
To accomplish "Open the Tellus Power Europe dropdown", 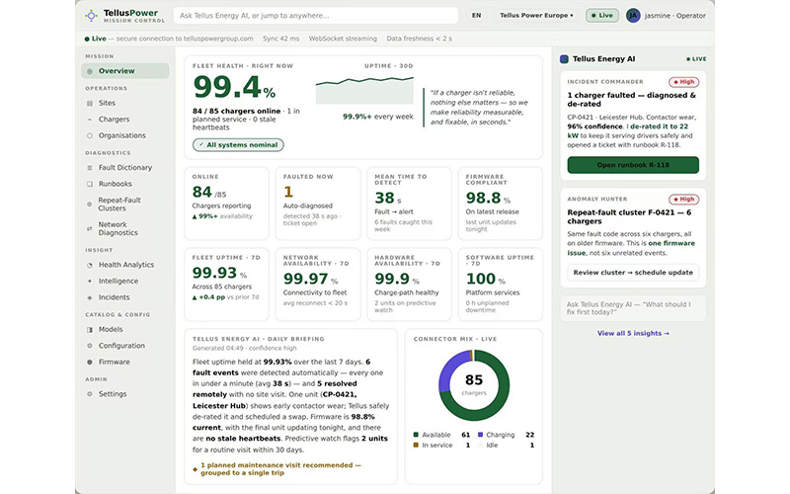I will pos(536,16).
